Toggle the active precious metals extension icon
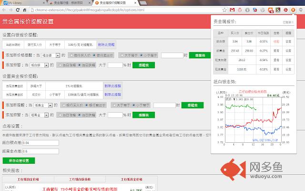 pos(293,10)
